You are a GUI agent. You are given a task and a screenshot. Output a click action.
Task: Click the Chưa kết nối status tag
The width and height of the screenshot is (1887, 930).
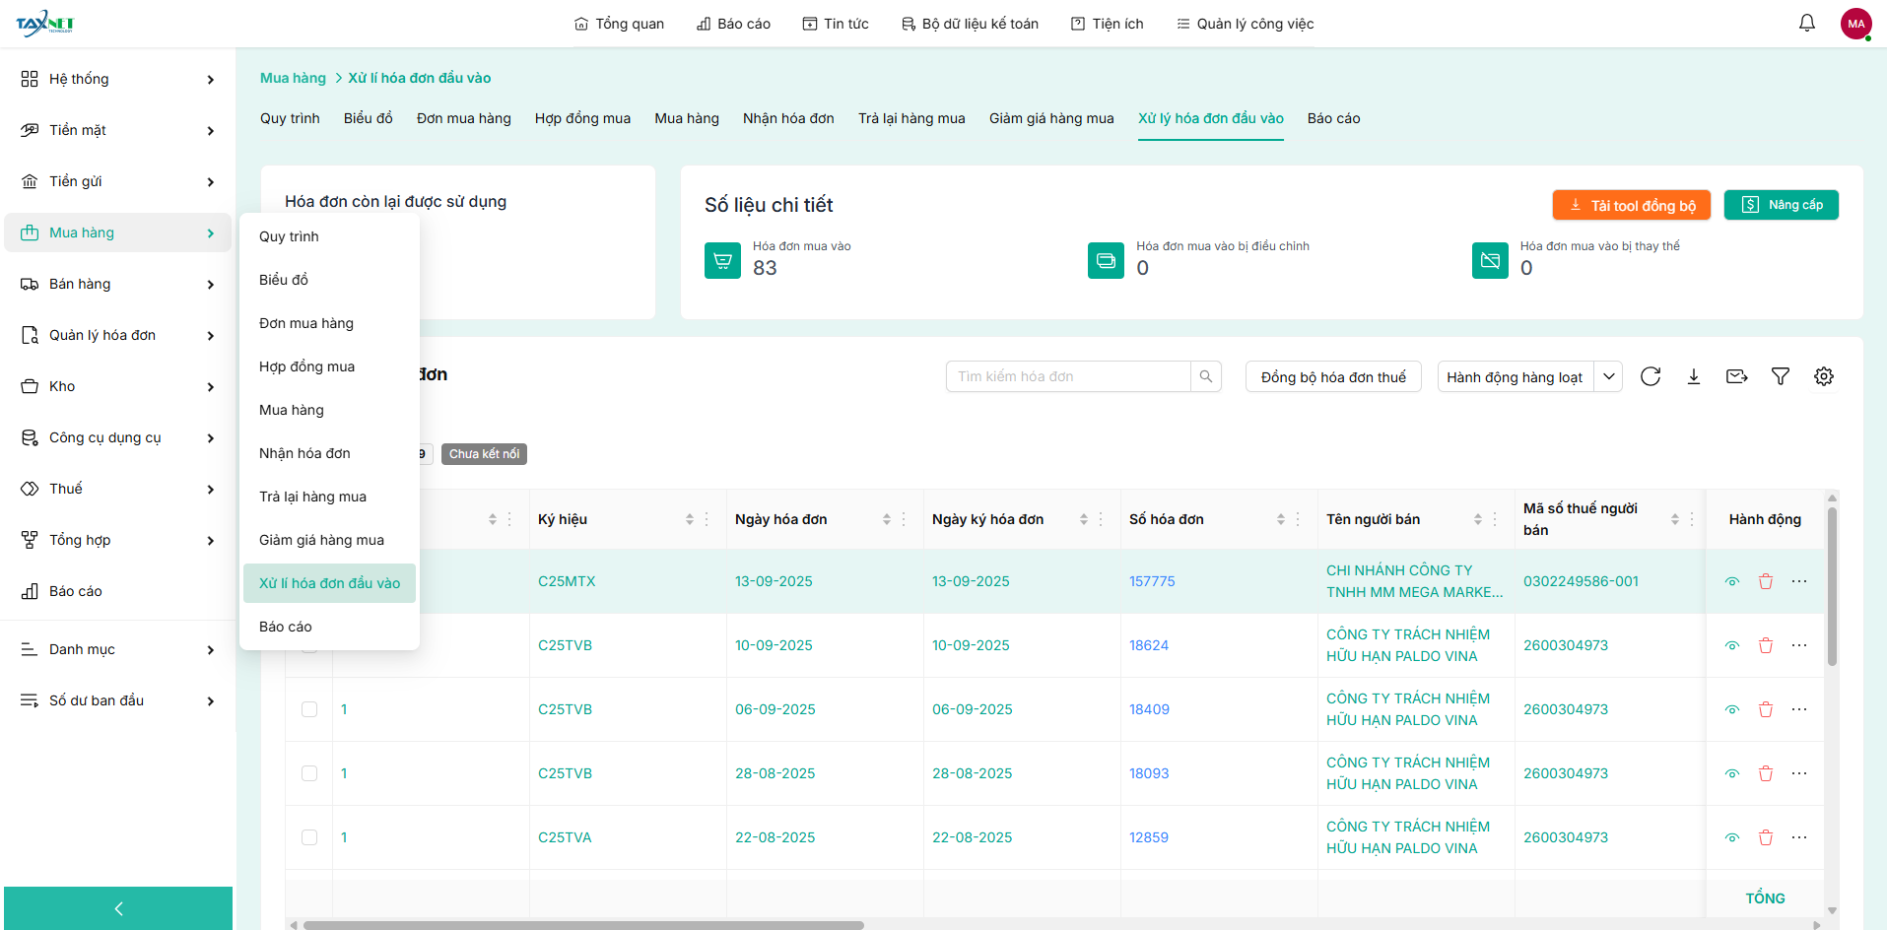(x=484, y=454)
